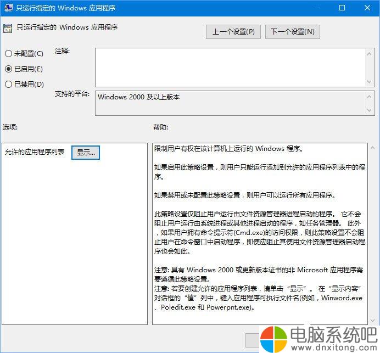Go to 下一个设置(N)

click(293, 32)
